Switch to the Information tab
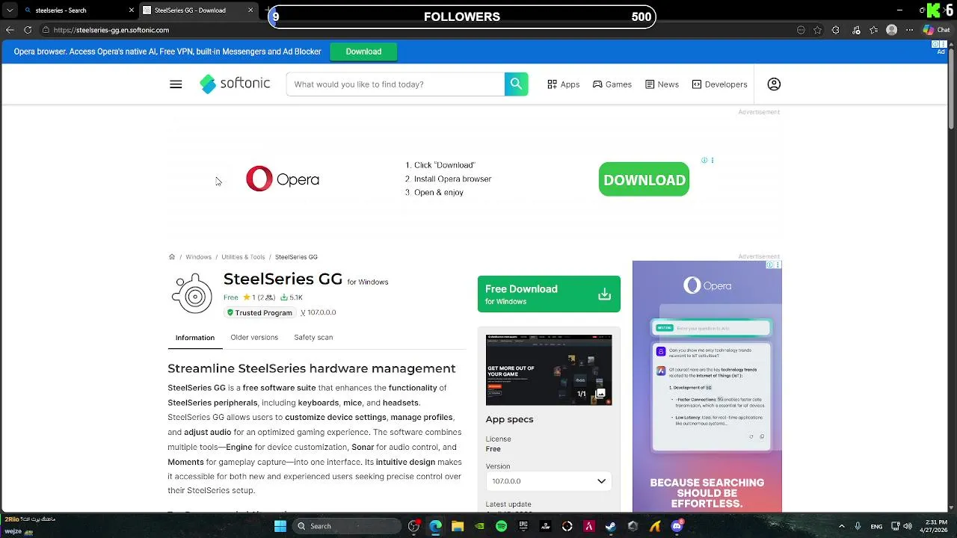957x538 pixels. click(195, 338)
